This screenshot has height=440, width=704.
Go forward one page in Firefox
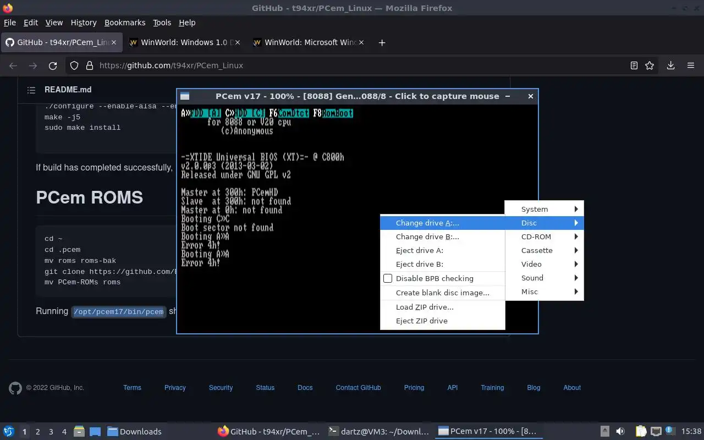(x=33, y=65)
